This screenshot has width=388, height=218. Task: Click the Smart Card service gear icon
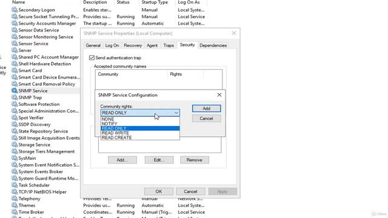click(15, 70)
